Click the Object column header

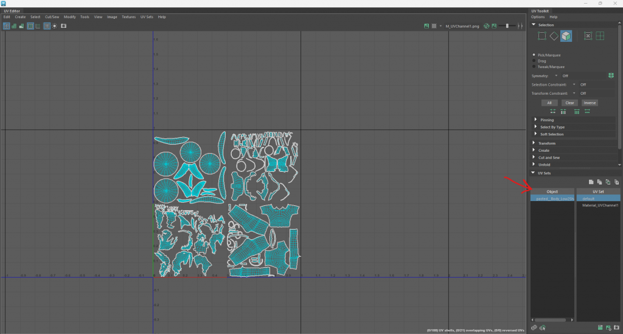point(552,191)
